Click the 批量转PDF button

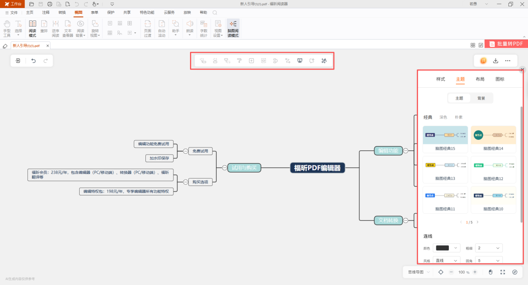coord(506,44)
